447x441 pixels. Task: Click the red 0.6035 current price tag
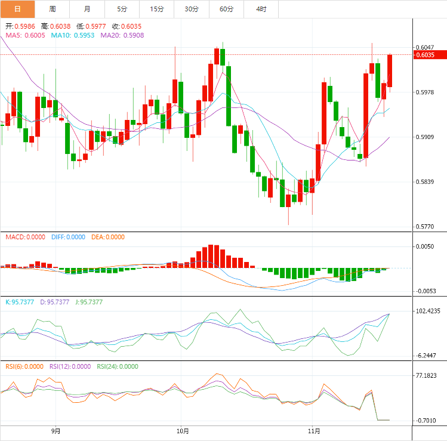(x=430, y=55)
